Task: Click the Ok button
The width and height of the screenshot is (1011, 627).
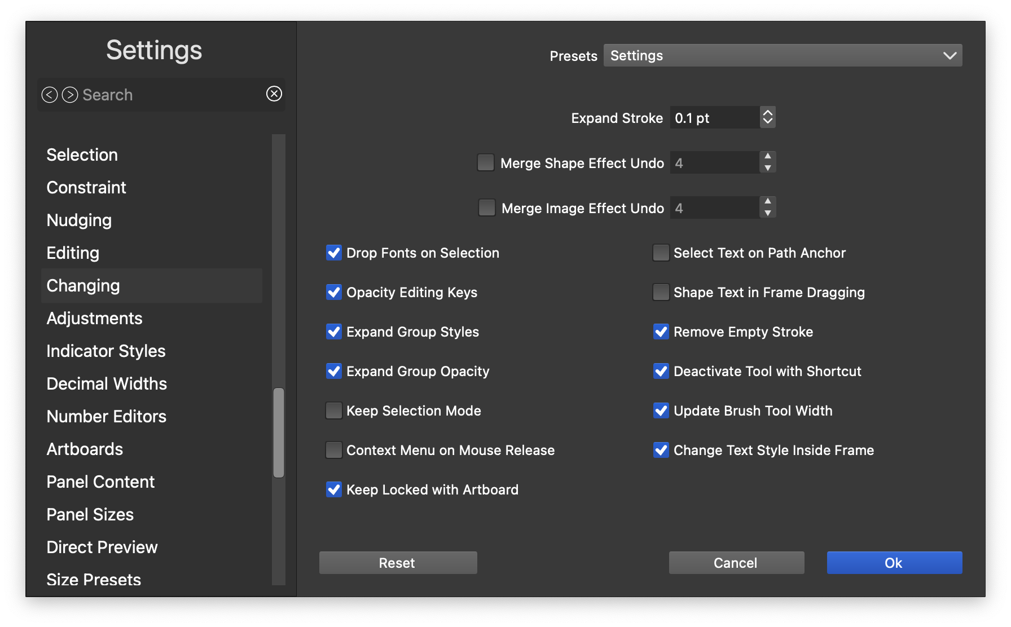Action: (x=894, y=563)
